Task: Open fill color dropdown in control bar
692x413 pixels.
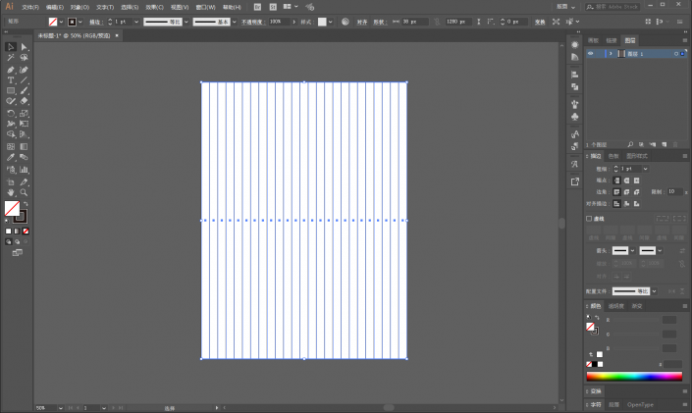Action: [61, 22]
